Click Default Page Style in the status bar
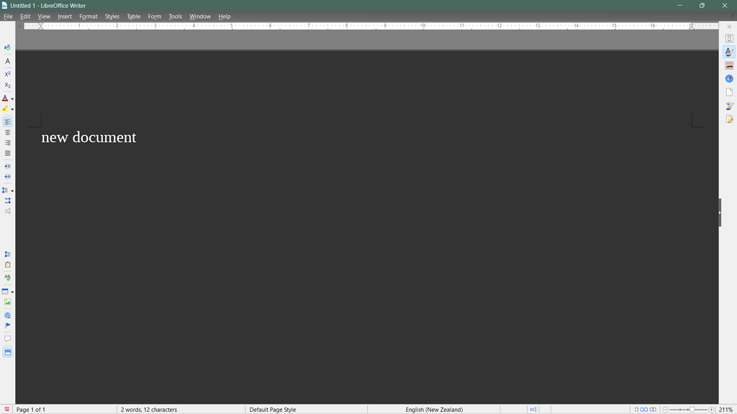 pyautogui.click(x=272, y=409)
